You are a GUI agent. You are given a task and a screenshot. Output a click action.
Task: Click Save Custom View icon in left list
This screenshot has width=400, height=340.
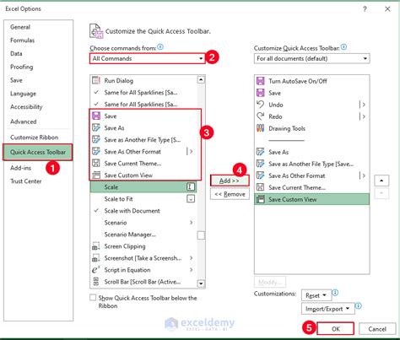(96, 175)
